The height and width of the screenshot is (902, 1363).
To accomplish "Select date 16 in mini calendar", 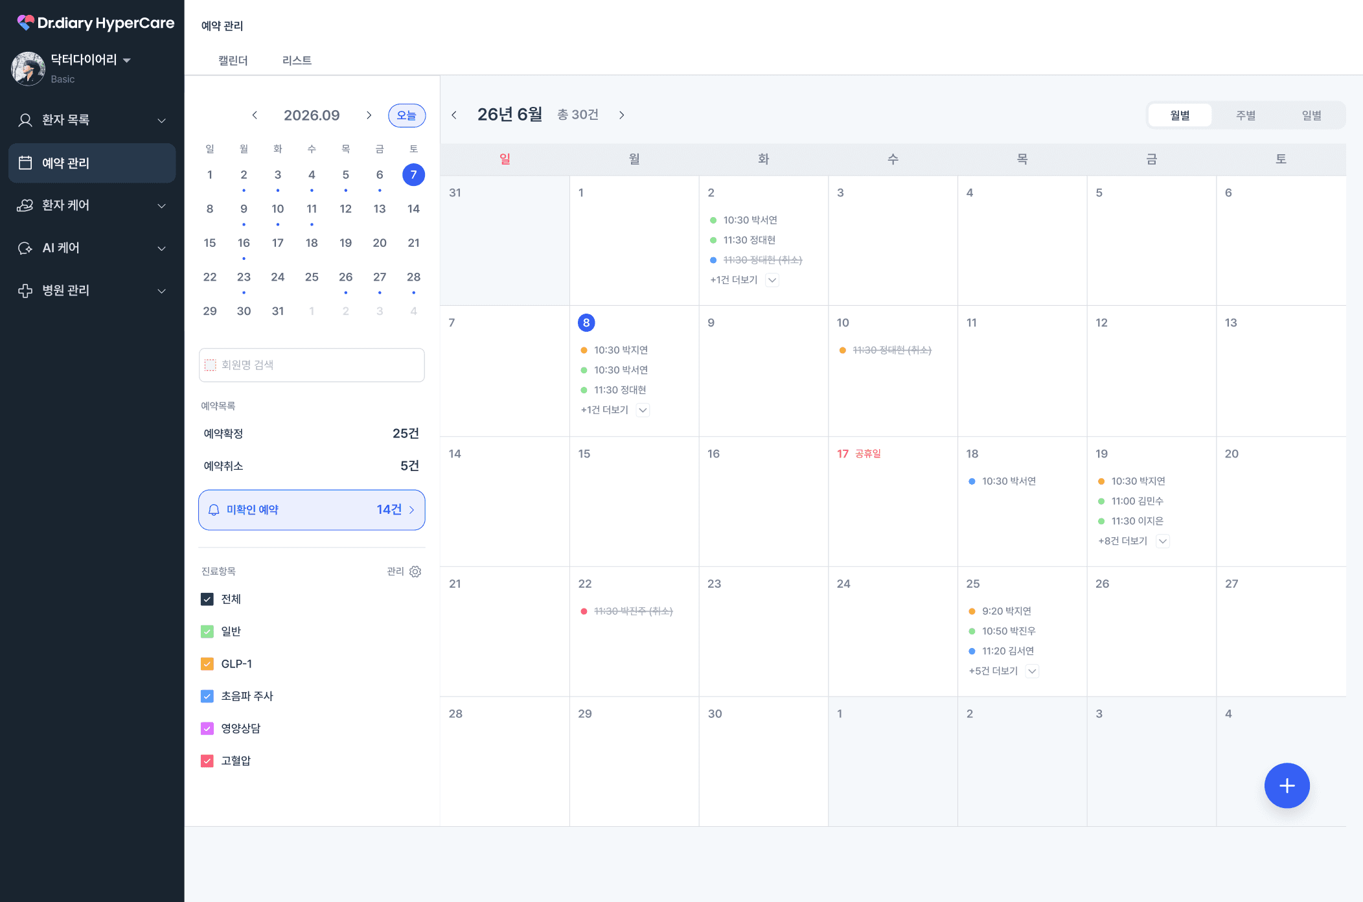I will coord(244,243).
